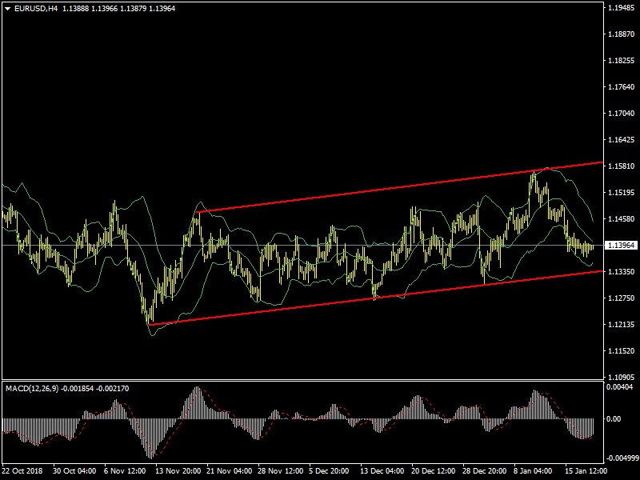Click the current price tag 1.13964
Screen dimensions: 640x480
point(621,246)
